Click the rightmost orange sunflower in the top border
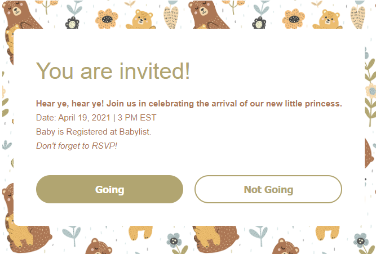The width and height of the screenshot is (376, 254). (293, 19)
